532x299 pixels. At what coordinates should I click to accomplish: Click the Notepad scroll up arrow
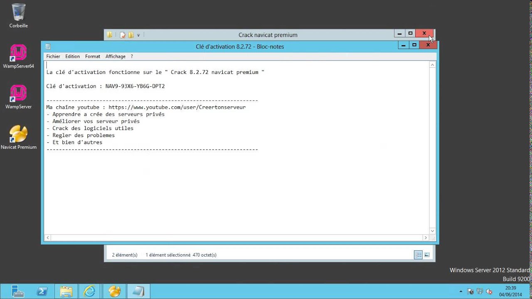click(432, 65)
